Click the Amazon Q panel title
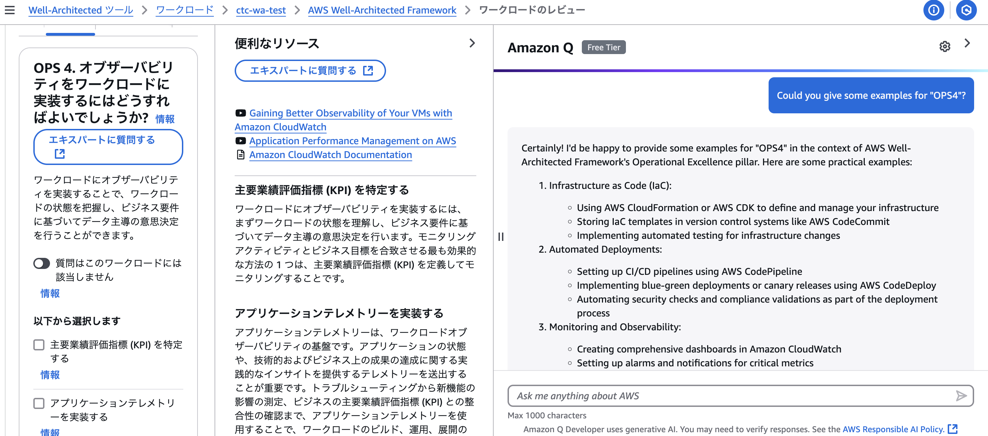The height and width of the screenshot is (436, 988). (540, 47)
